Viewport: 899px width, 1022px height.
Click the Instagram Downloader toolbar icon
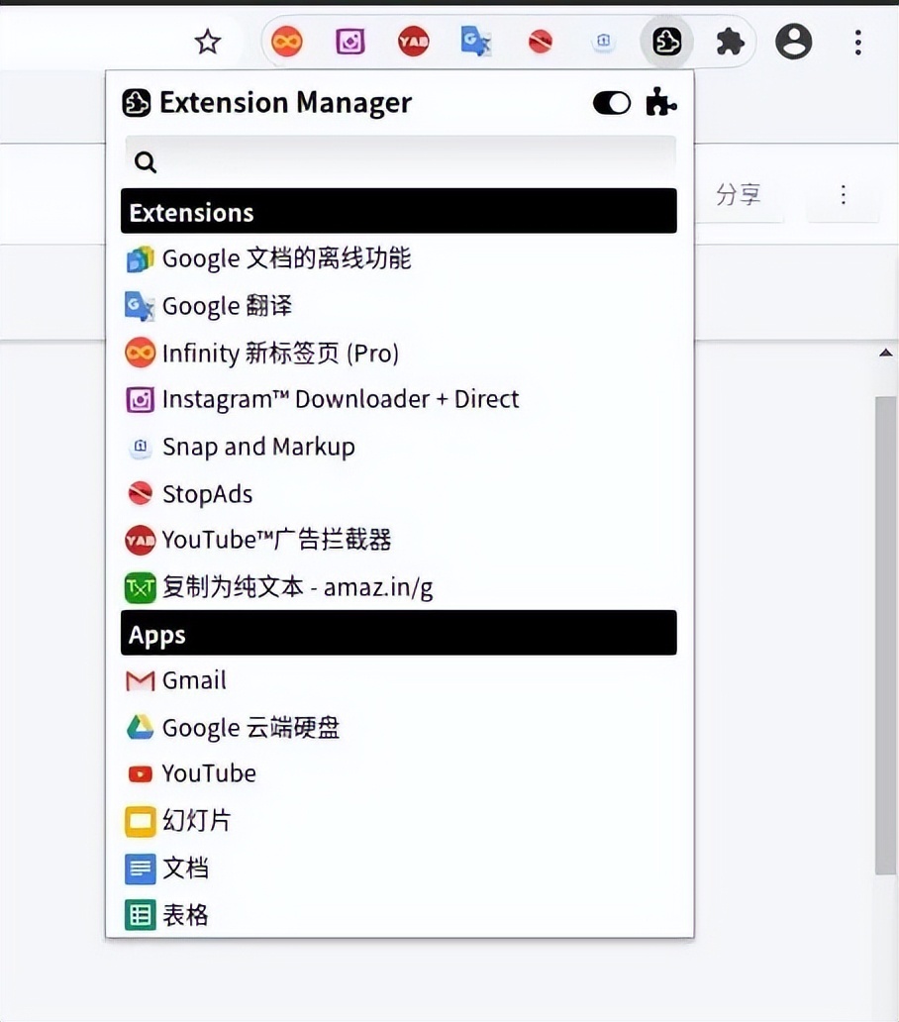(x=350, y=42)
